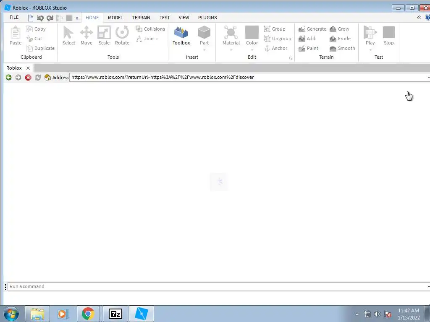Click the Generate terrain tool
This screenshot has height=322, width=430.
point(312,29)
